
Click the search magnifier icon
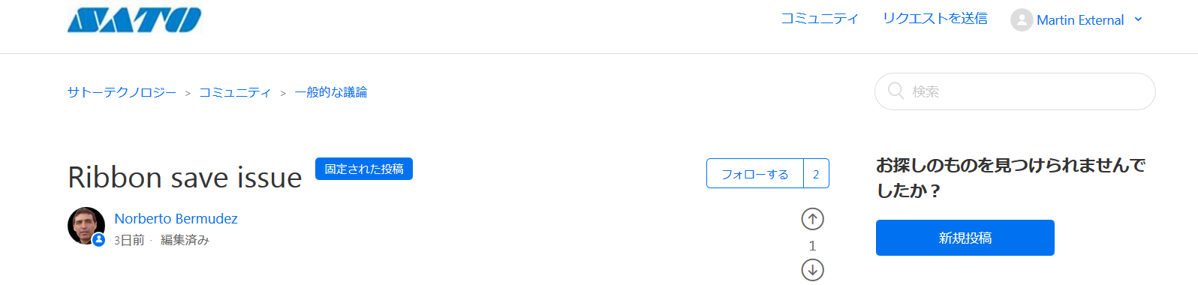click(x=895, y=91)
